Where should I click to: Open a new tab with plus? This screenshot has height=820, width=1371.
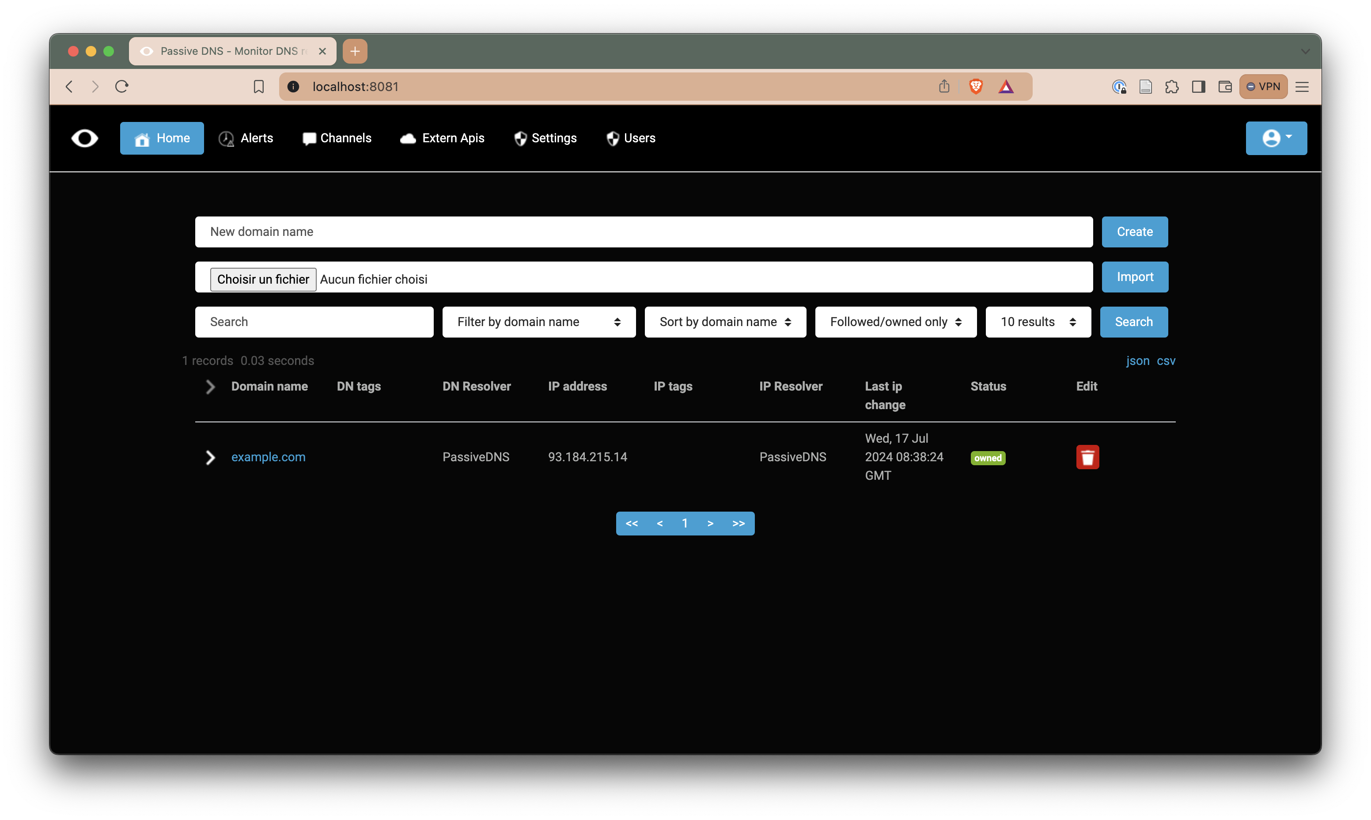355,51
